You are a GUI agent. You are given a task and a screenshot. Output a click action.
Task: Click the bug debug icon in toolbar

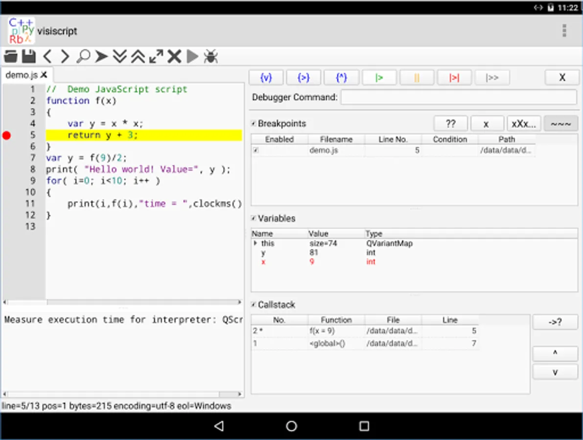pos(211,57)
